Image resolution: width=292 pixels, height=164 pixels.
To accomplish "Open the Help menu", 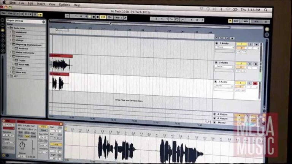I will [x=77, y=5].
